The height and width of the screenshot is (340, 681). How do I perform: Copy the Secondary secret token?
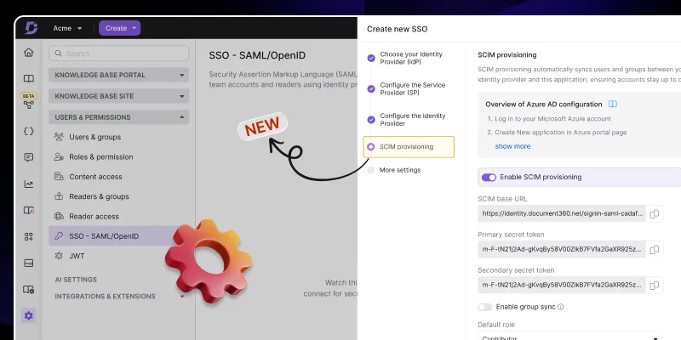tap(655, 285)
